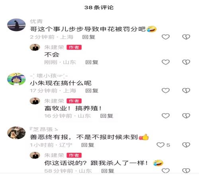This screenshot has width=199, height=175.
Task: Open 优青's profile avatar
Action: pyautogui.click(x=16, y=25)
